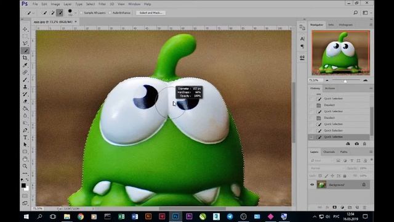Choose Subtract from Selection mode
Screen dimensions: 394x222
tap(60, 12)
